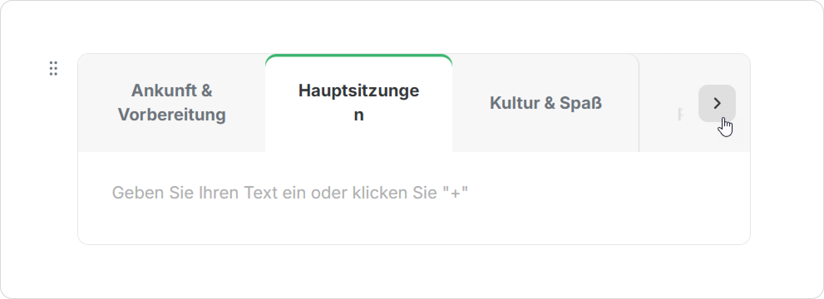Viewport: 824px width, 299px height.
Task: Switch to the Ankunft & Vorbereitung tab
Action: click(172, 103)
